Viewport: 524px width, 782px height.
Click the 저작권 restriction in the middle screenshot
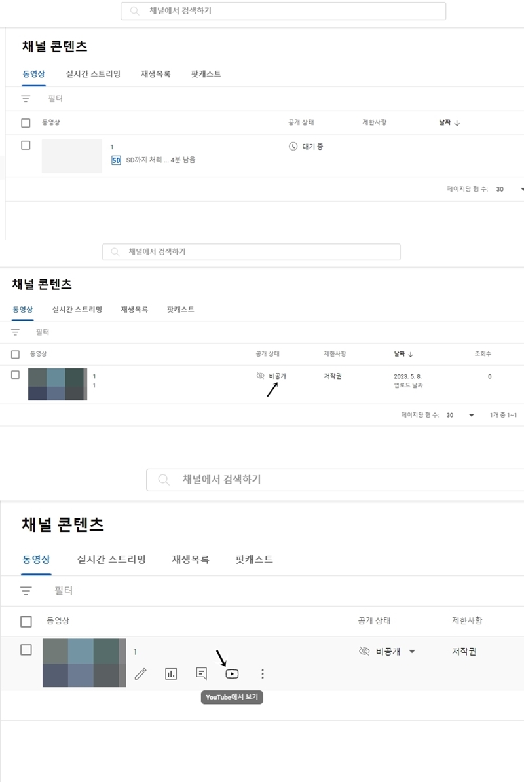click(x=332, y=376)
